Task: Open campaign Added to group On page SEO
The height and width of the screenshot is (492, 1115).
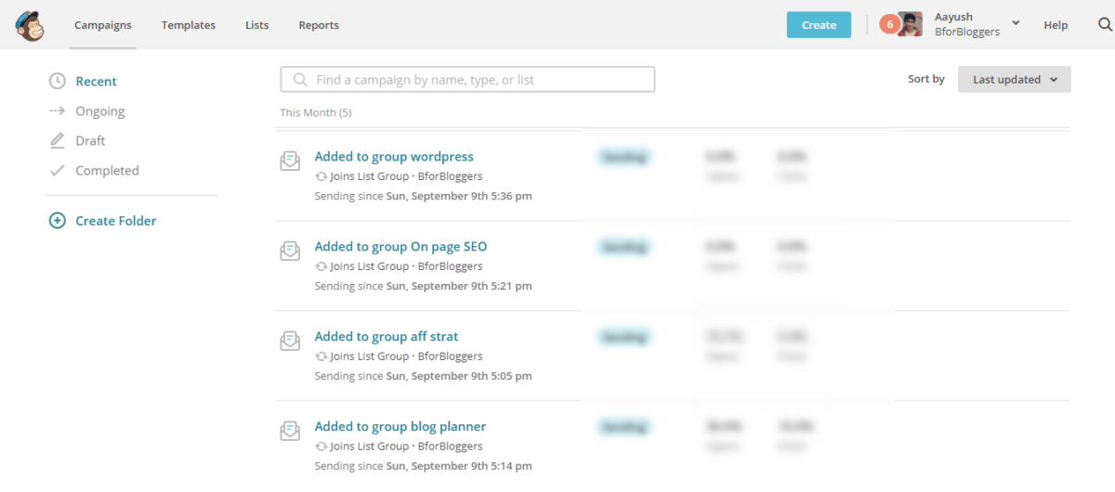Action: (x=400, y=247)
